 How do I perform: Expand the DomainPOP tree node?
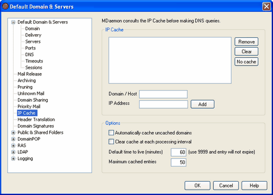click(13, 139)
